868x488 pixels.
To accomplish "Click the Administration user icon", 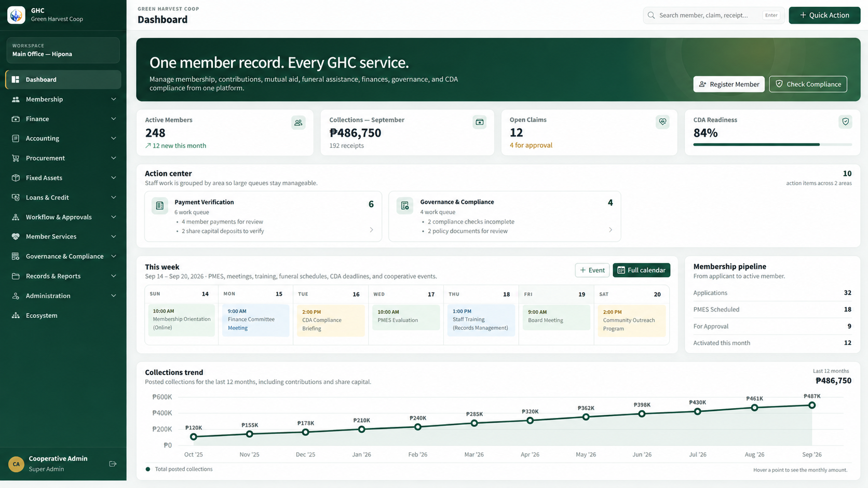I will click(x=16, y=296).
